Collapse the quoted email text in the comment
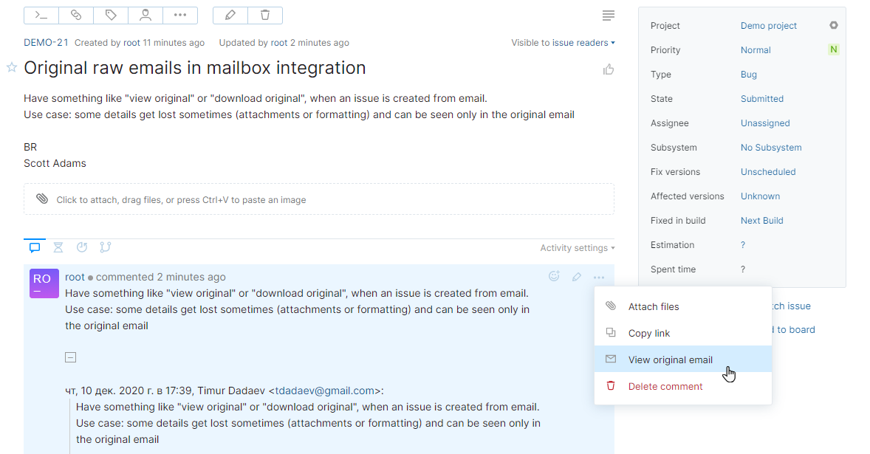The width and height of the screenshot is (870, 454). tap(70, 357)
